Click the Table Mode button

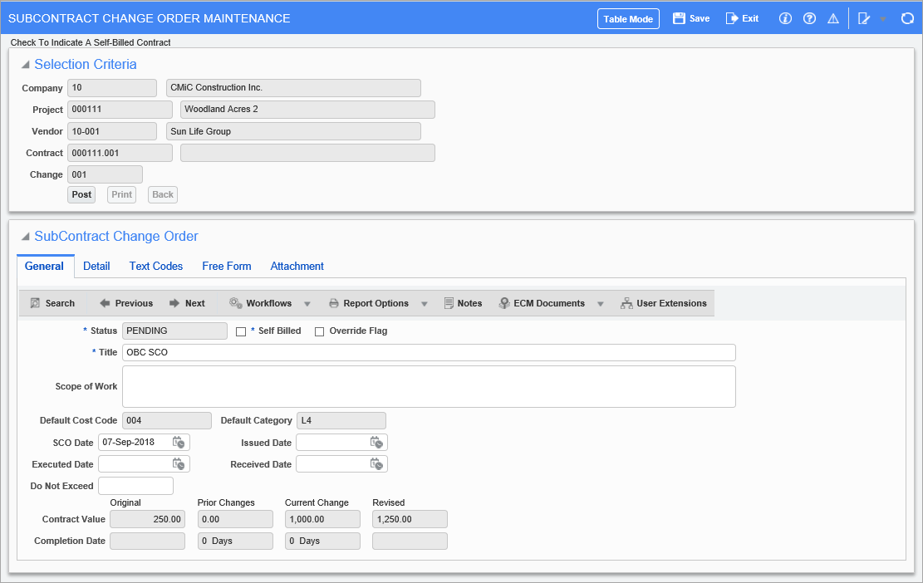628,19
